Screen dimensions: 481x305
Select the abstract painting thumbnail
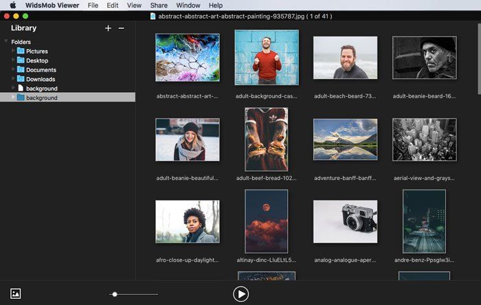tap(187, 58)
